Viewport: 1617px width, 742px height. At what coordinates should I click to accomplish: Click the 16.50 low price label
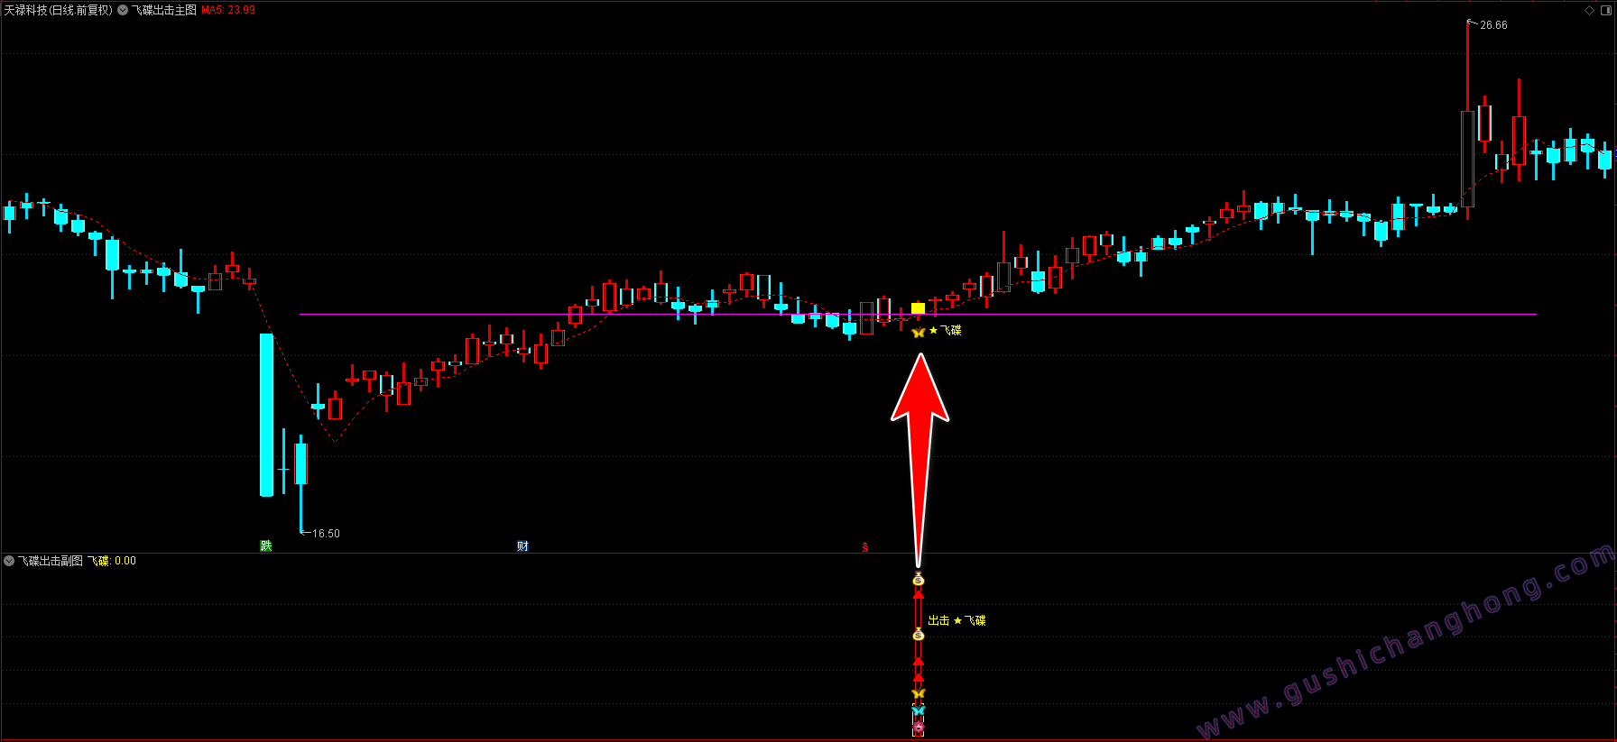click(x=326, y=534)
